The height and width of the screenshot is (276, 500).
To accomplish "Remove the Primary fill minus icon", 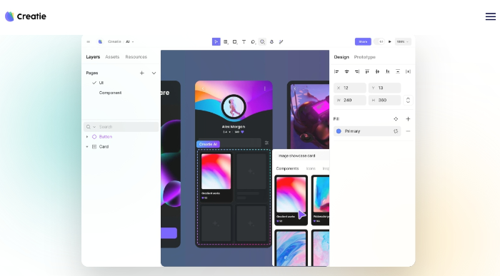I will 408,131.
